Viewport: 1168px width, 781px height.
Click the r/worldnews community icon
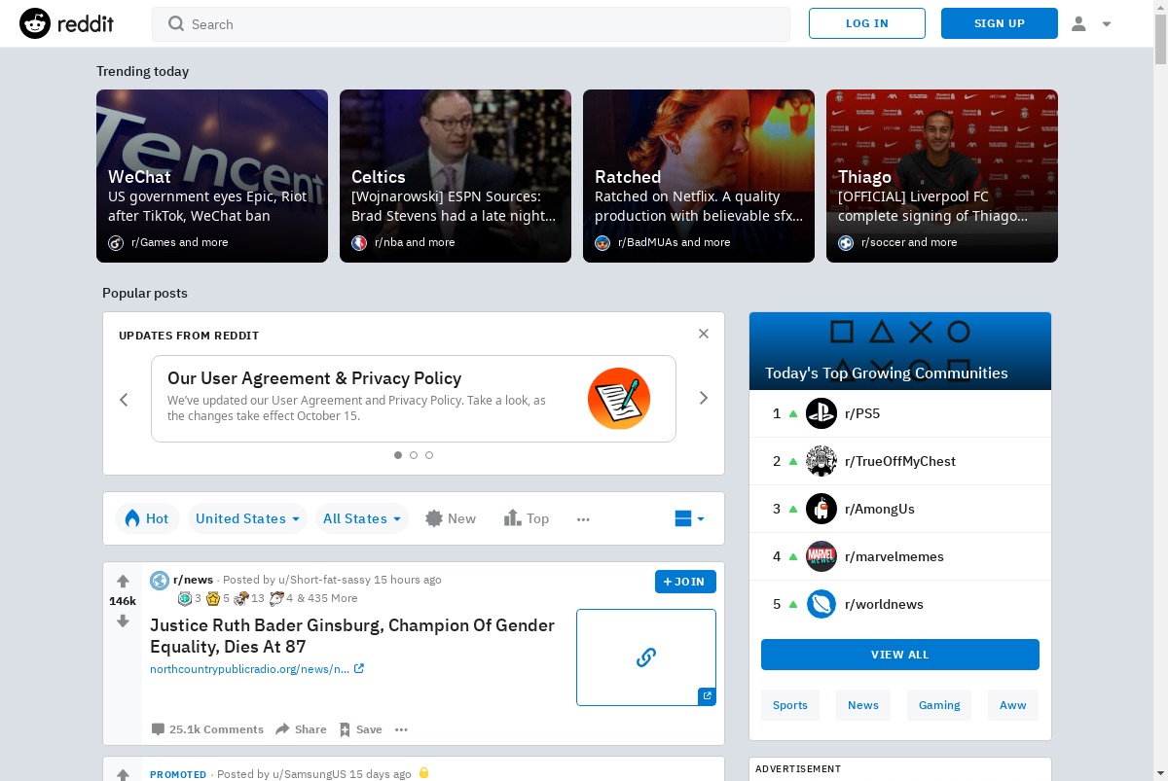821,604
